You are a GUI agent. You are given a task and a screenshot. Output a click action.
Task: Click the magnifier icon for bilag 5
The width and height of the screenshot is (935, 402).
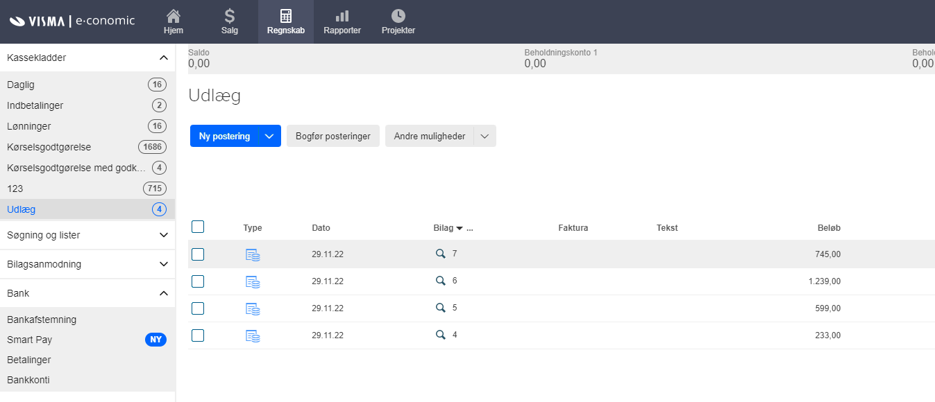(440, 308)
